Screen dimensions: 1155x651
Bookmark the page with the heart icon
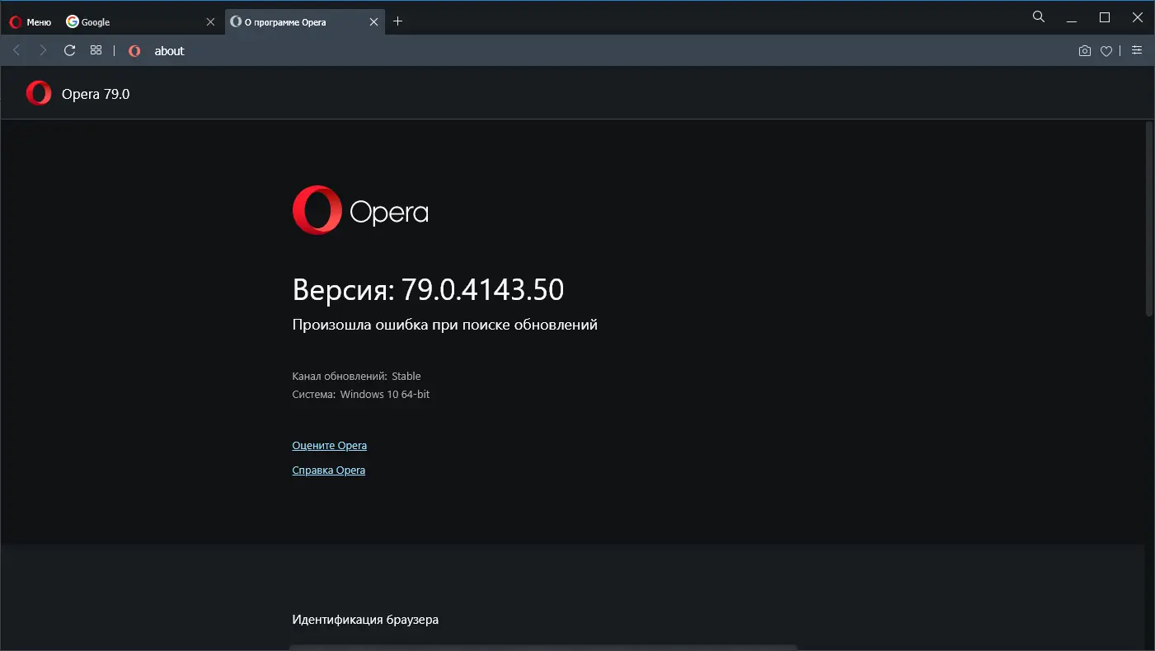[1106, 50]
